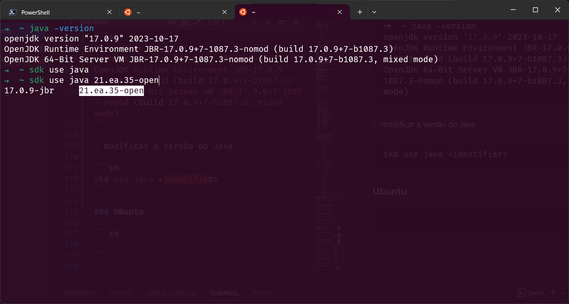Click the 'sdk use java' line without version

(x=46, y=70)
